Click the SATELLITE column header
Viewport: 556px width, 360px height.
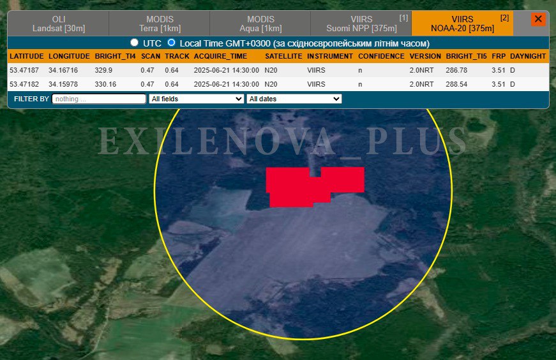pyautogui.click(x=283, y=56)
